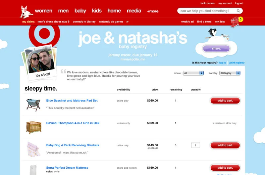Screen dimensions: 265x175
Task: Click the 'my aisles:' label
Action: click(x=28, y=22)
